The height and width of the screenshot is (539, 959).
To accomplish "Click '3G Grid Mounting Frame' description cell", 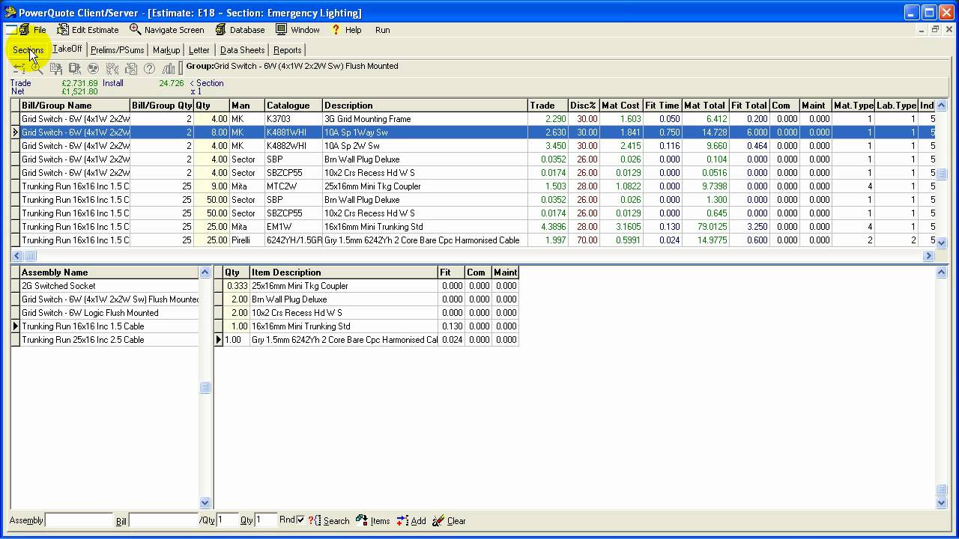I will [x=425, y=119].
